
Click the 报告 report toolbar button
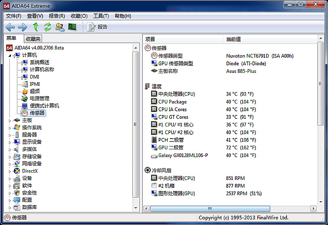(x=97, y=27)
